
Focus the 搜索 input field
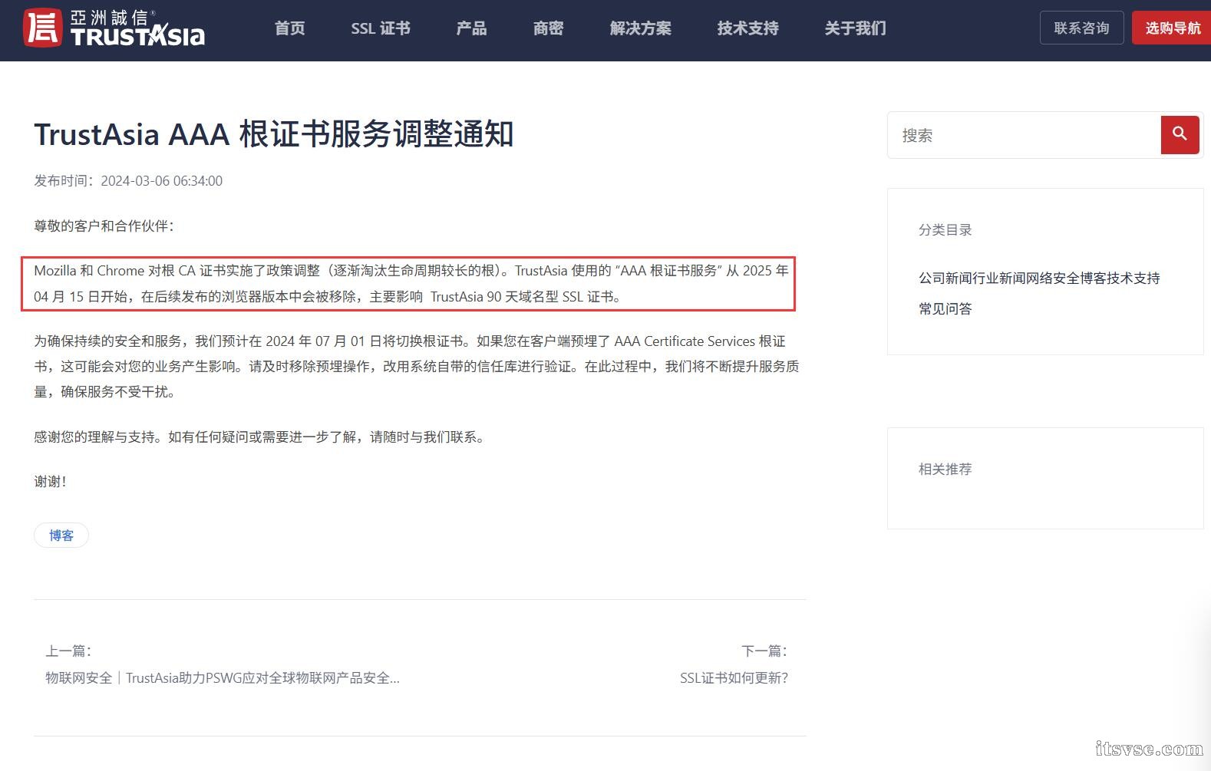pos(1025,135)
